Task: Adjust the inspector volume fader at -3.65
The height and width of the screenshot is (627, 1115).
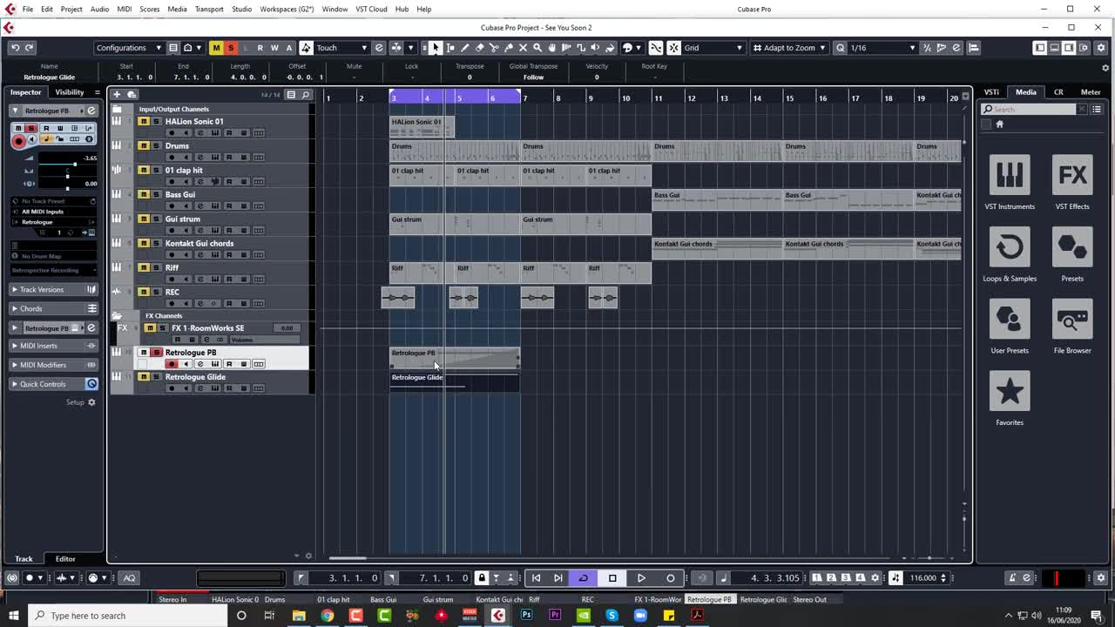Action: [x=75, y=165]
